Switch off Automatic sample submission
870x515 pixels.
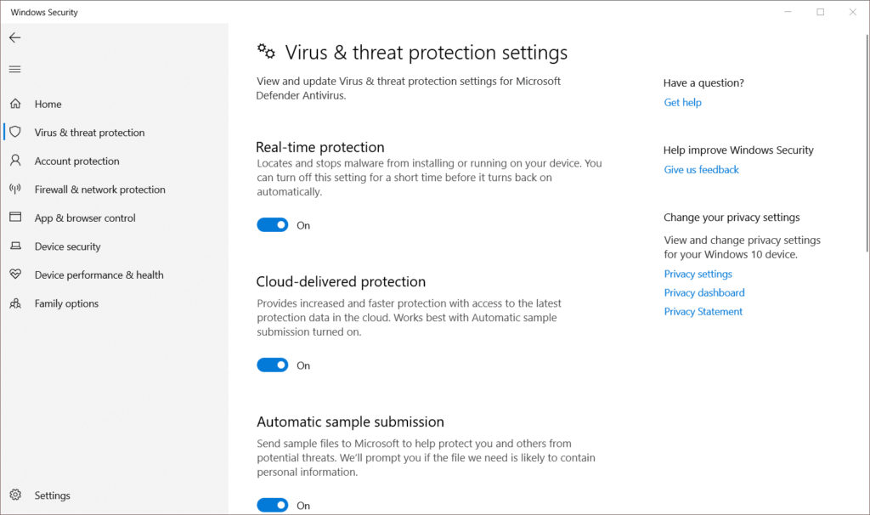pyautogui.click(x=272, y=504)
